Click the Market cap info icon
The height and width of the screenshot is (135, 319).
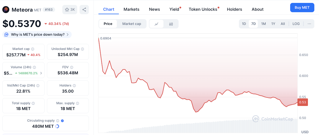tap(33, 49)
